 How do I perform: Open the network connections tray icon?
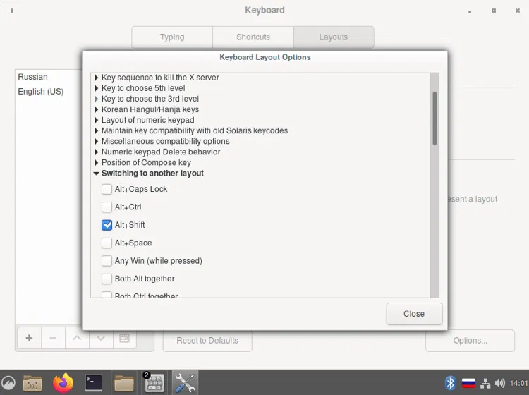485,383
